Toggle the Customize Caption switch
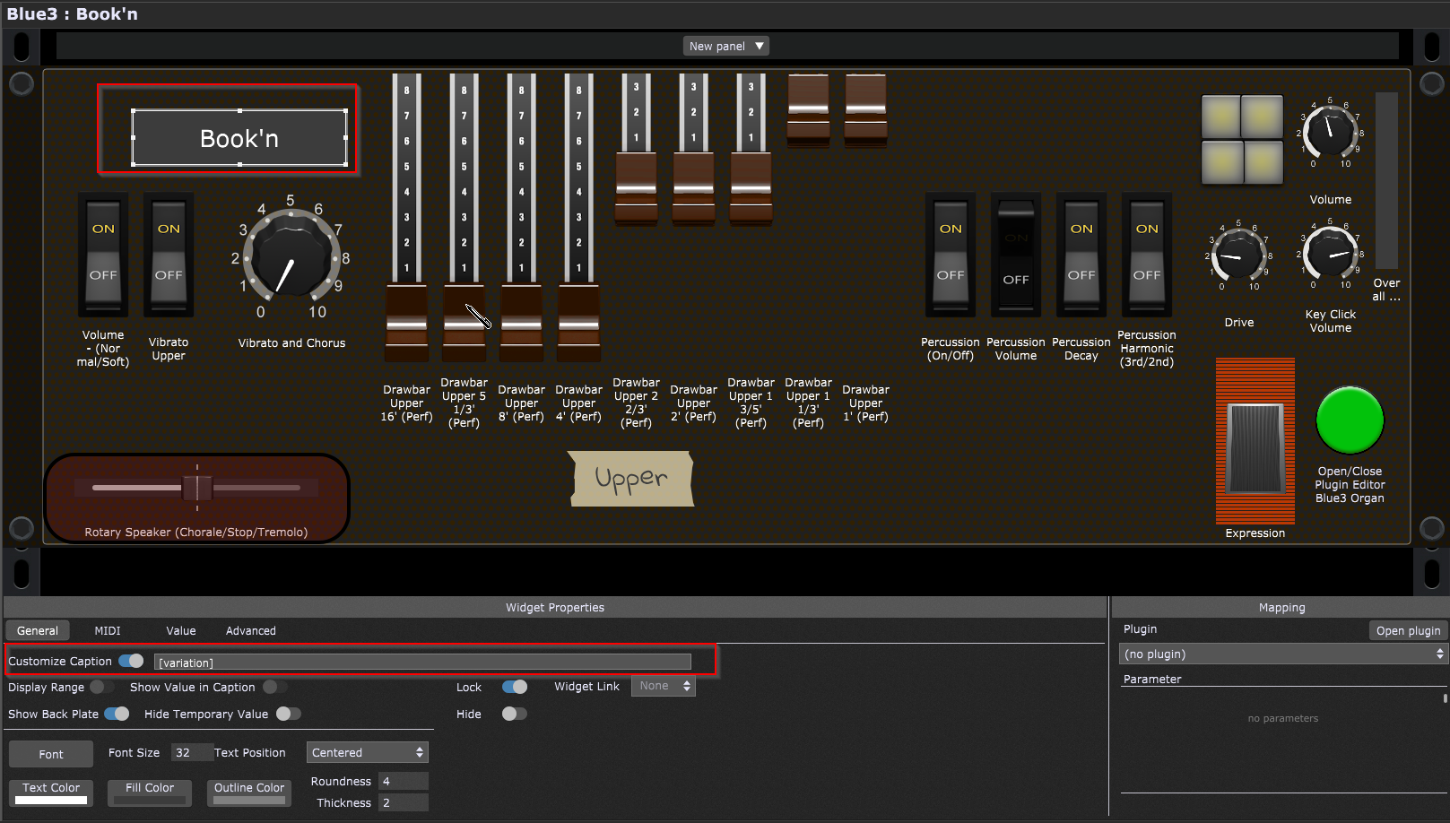 click(x=131, y=661)
